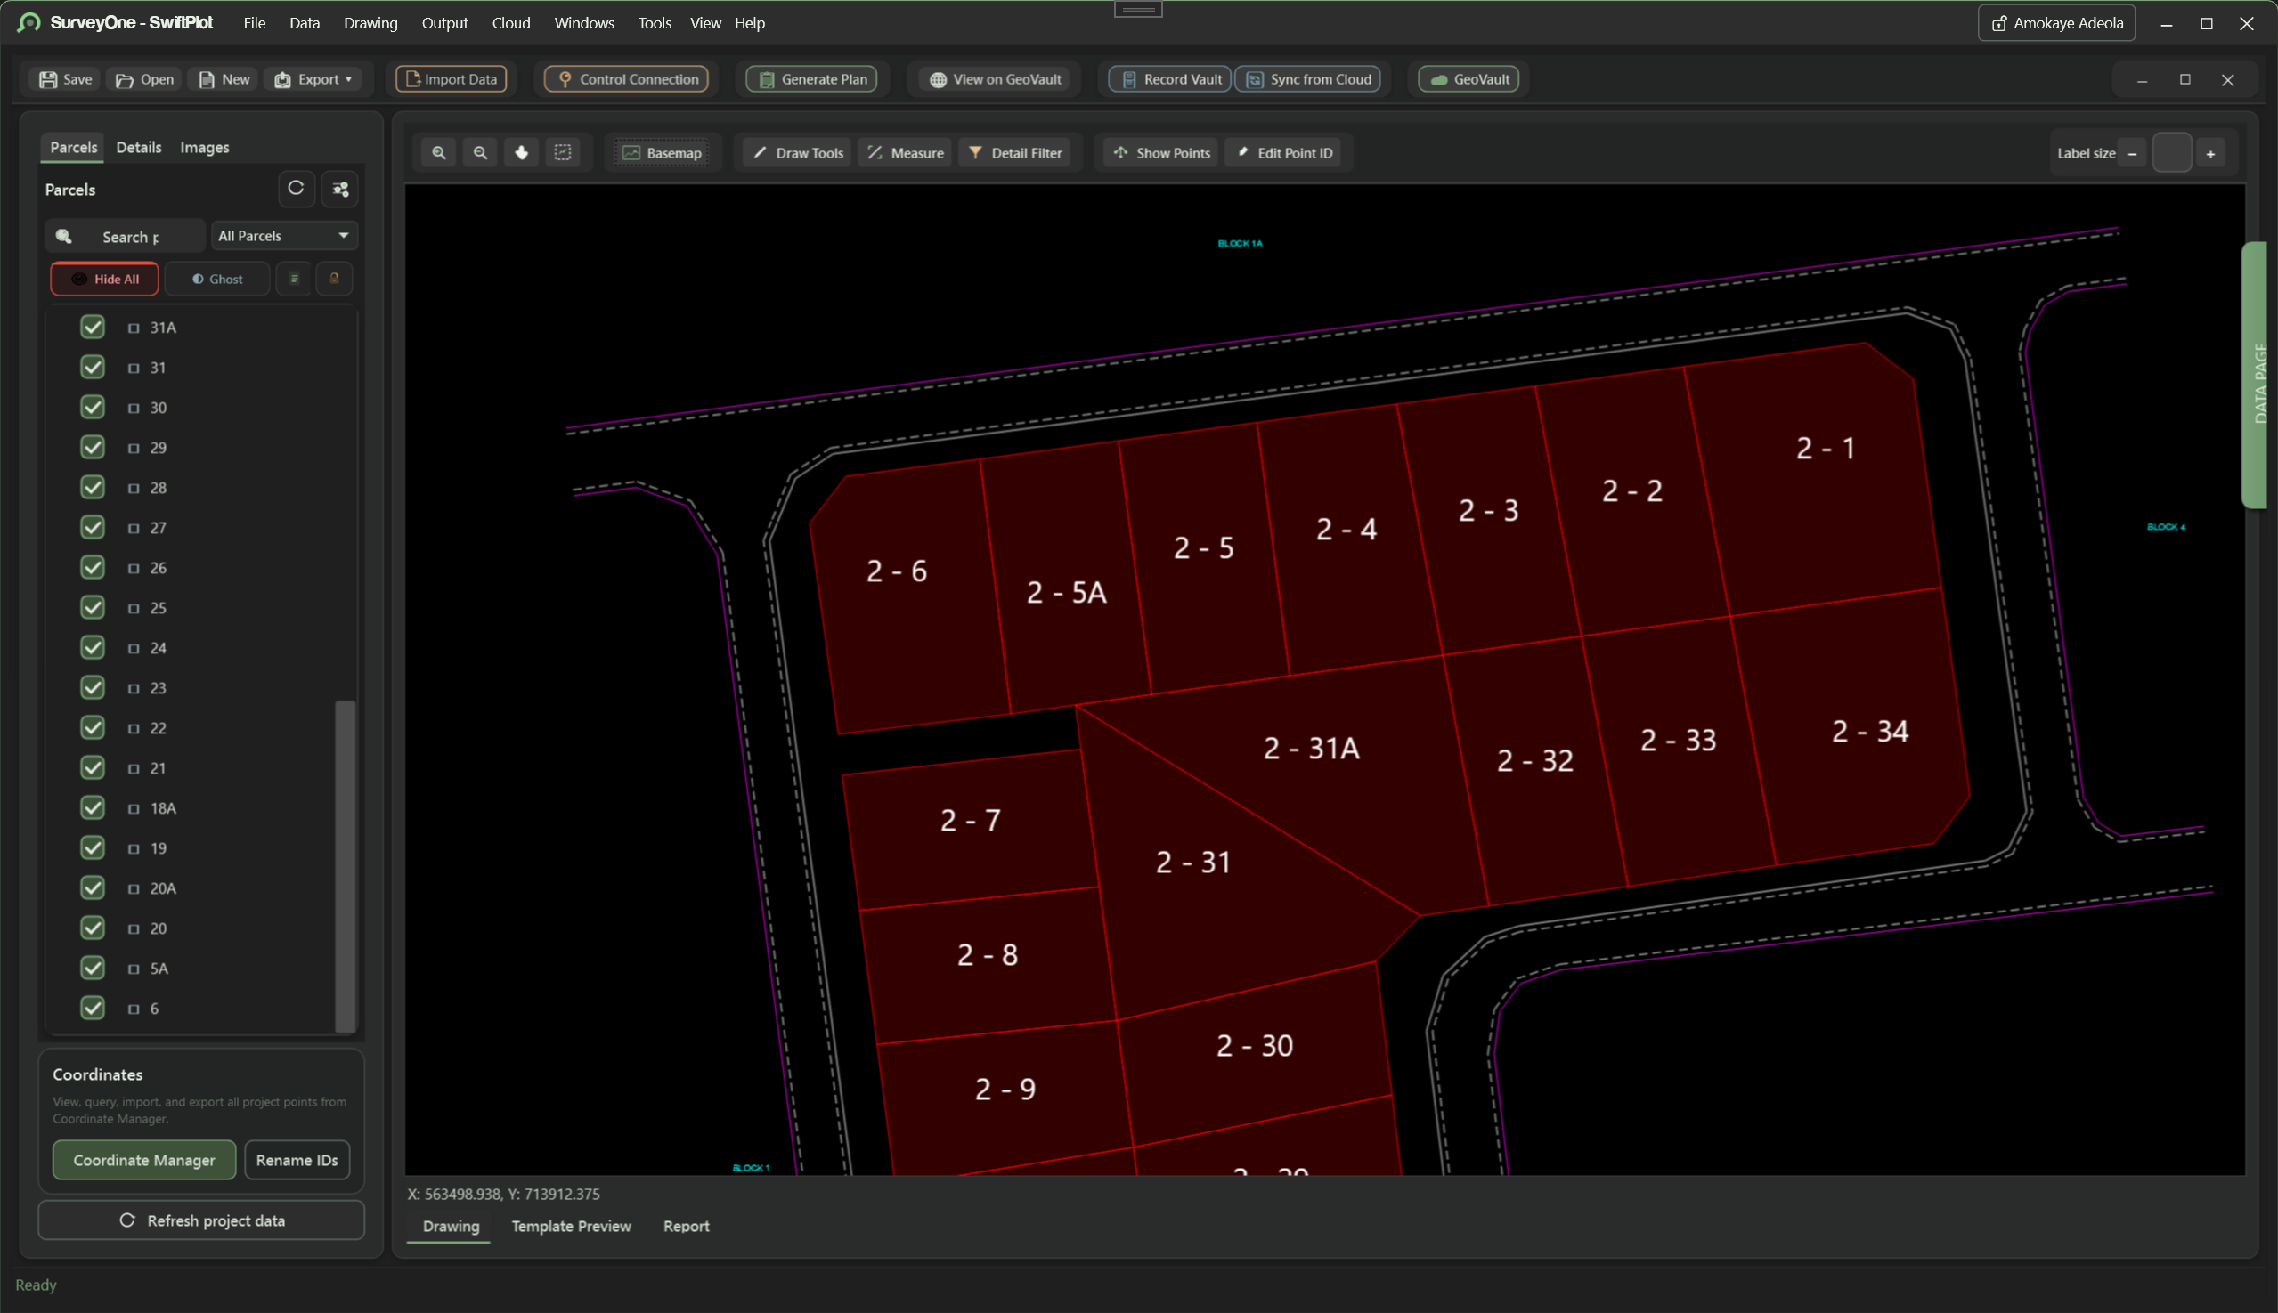Activate the Measure tool
2278x1313 pixels.
tap(905, 152)
